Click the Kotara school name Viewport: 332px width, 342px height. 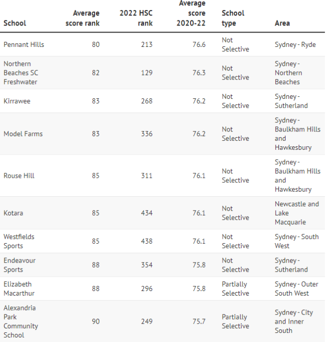pyautogui.click(x=13, y=213)
